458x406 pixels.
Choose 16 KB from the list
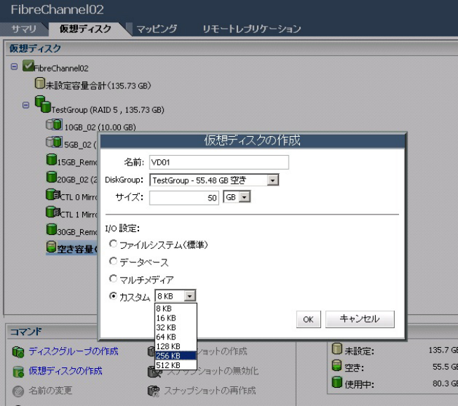pyautogui.click(x=176, y=318)
